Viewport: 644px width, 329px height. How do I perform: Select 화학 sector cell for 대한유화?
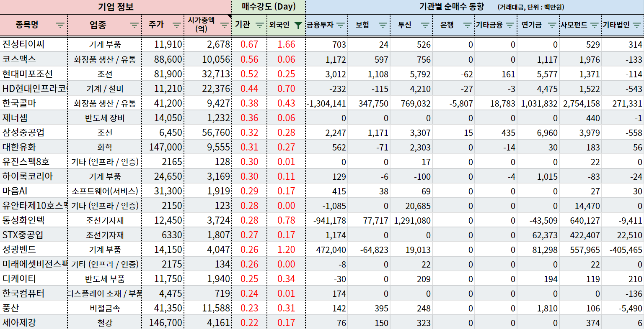[105, 148]
